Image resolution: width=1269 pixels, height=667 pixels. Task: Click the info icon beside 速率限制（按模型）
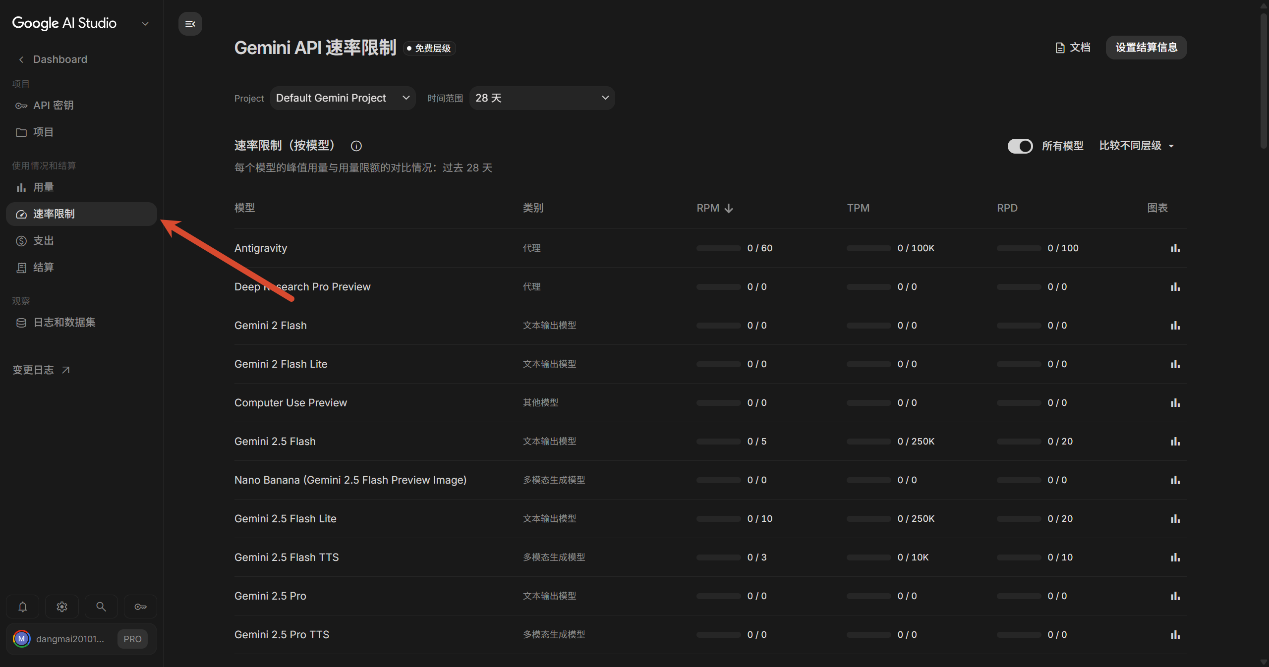pos(356,146)
